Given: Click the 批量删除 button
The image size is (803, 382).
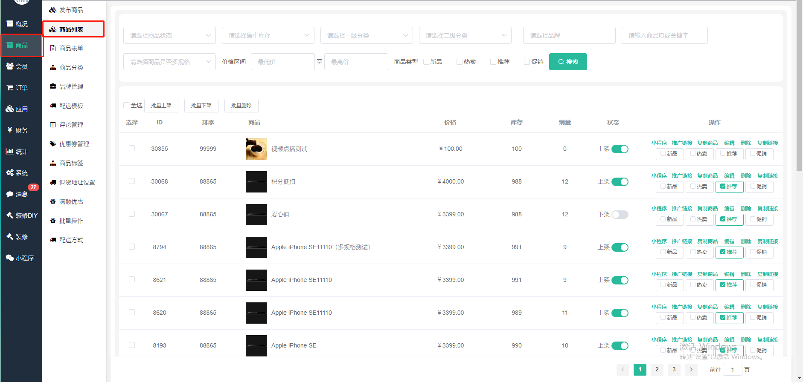Looking at the screenshot, I should pos(241,105).
